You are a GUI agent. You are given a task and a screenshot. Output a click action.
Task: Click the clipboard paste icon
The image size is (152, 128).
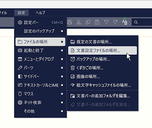coord(97,22)
